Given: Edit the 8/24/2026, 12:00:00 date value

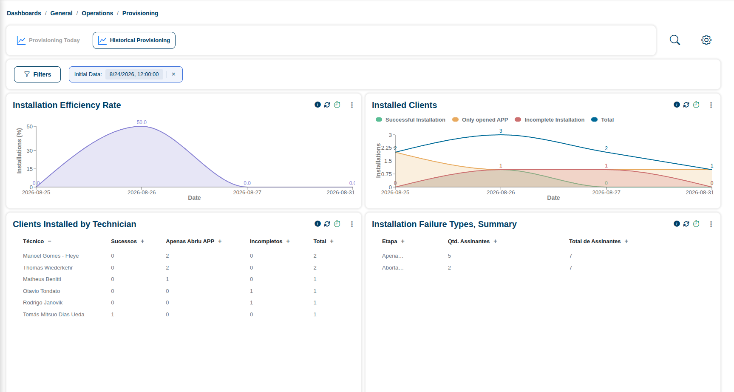Looking at the screenshot, I should (134, 74).
